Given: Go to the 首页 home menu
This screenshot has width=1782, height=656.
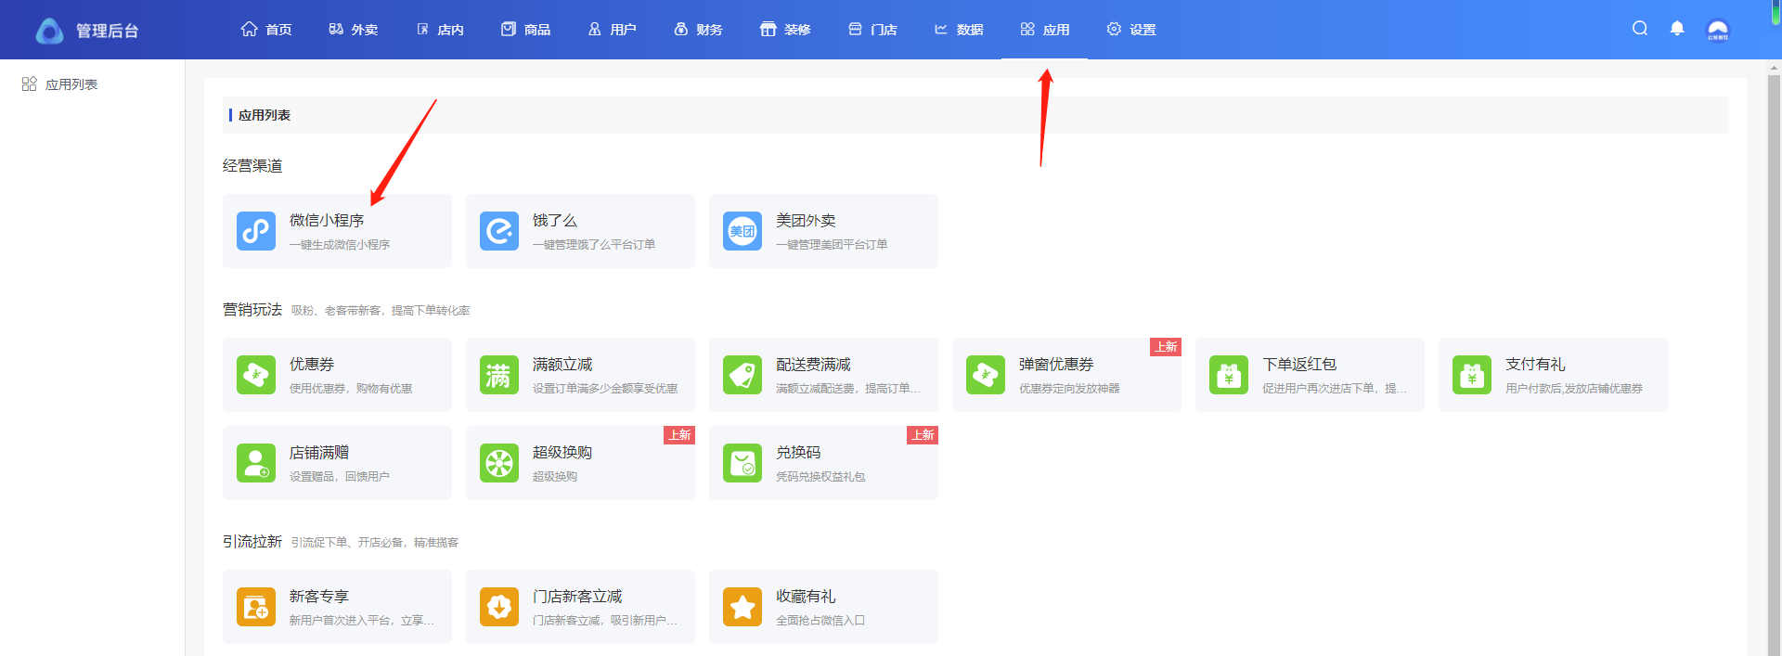Looking at the screenshot, I should (266, 30).
